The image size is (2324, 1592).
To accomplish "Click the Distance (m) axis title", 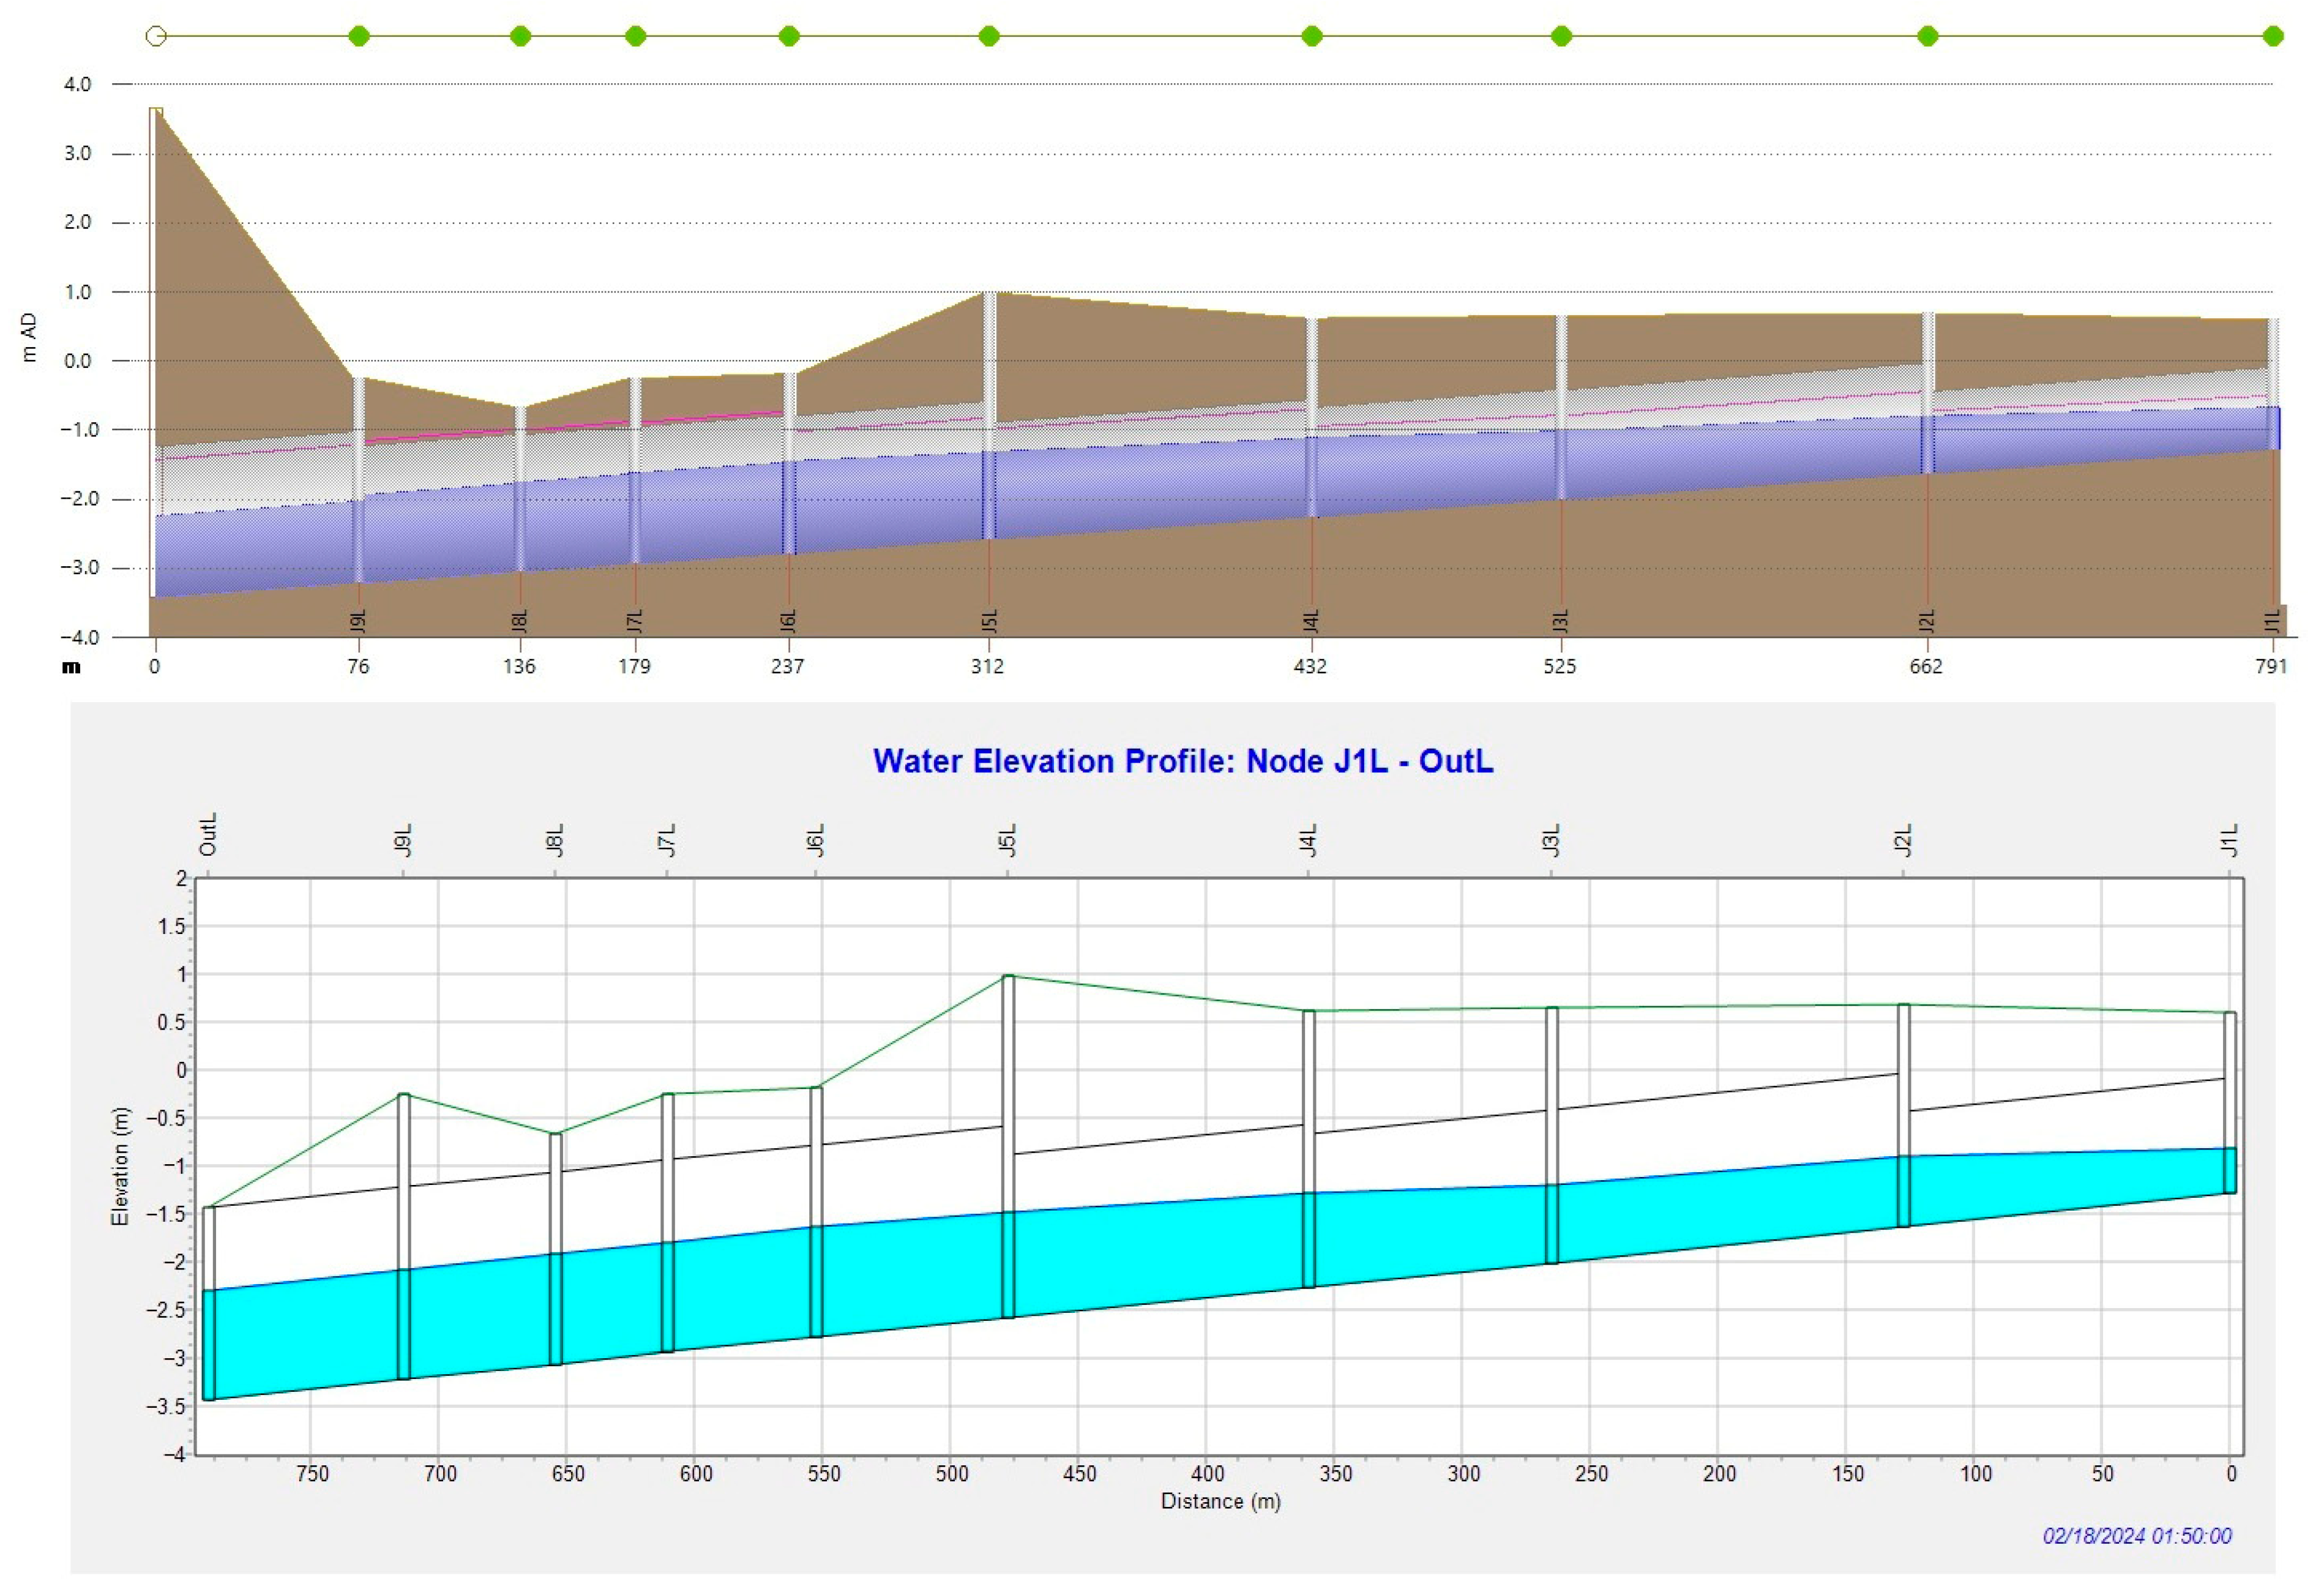I will pyautogui.click(x=1220, y=1501).
